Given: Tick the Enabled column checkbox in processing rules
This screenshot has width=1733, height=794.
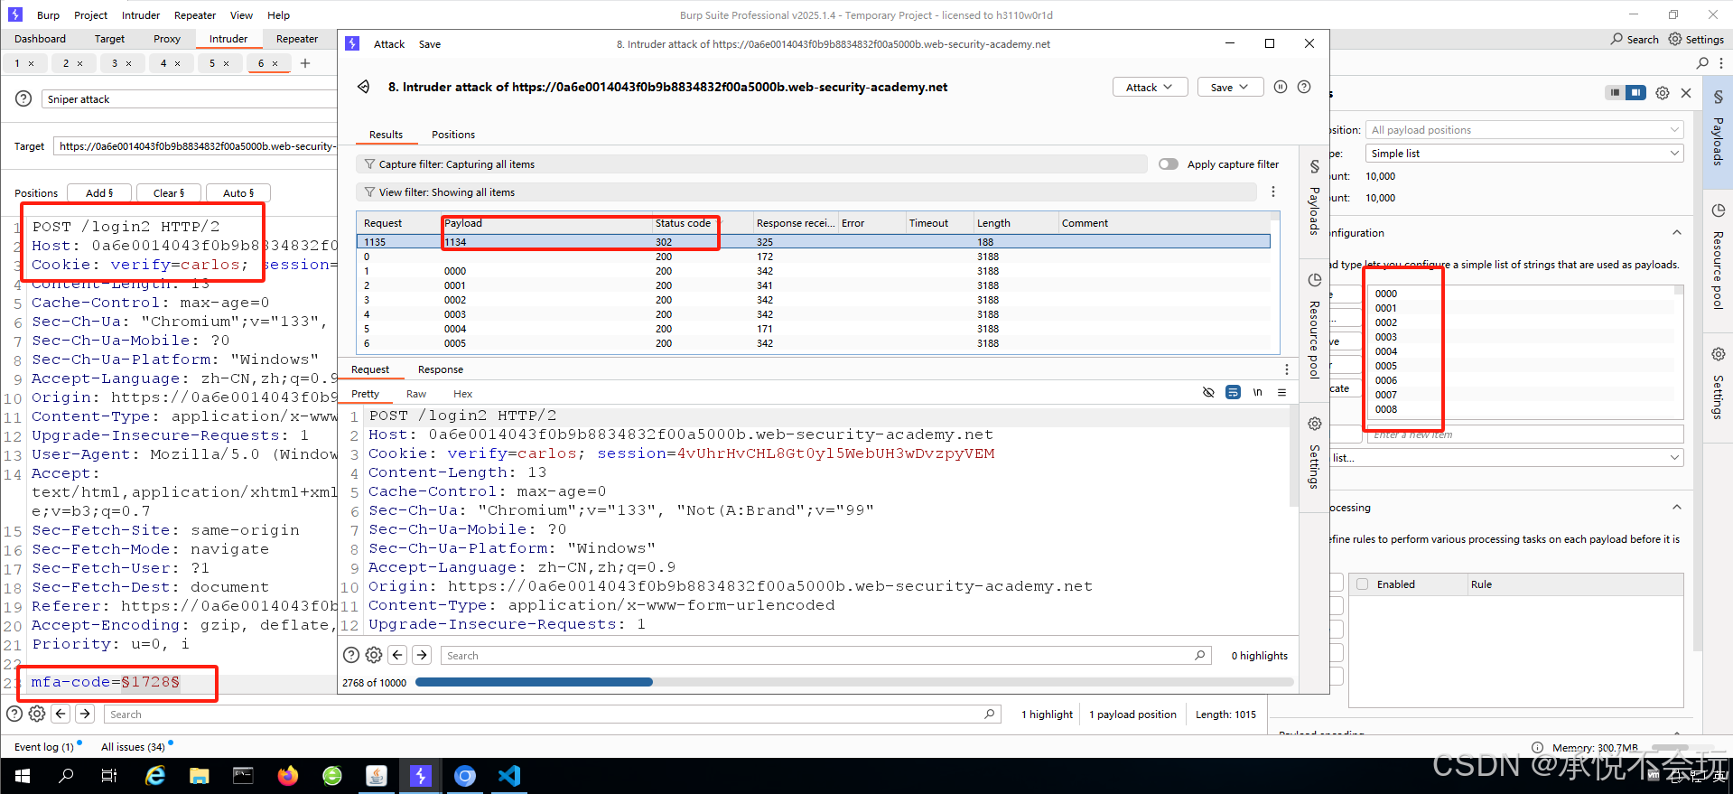Looking at the screenshot, I should pos(1363,584).
